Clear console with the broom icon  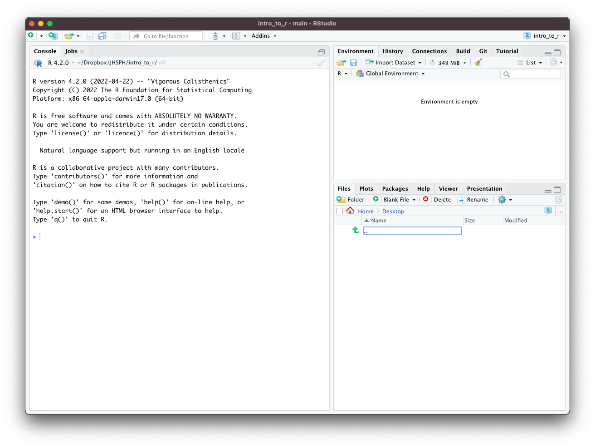[321, 63]
